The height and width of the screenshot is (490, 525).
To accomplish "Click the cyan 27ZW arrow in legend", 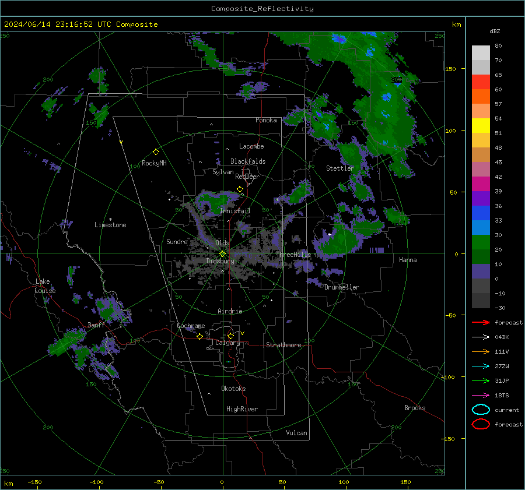I will [481, 366].
